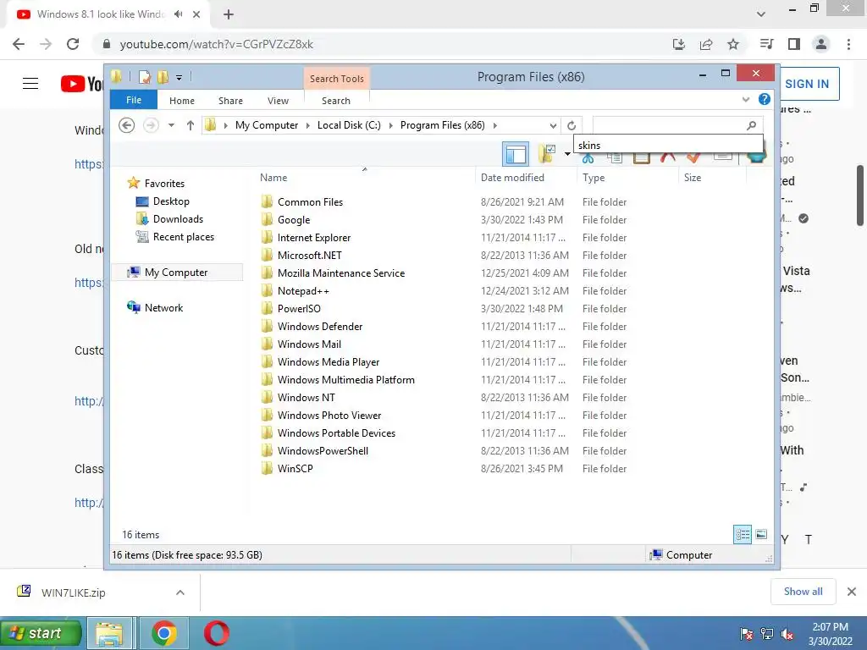Expand the address bar history dropdown

coord(553,125)
